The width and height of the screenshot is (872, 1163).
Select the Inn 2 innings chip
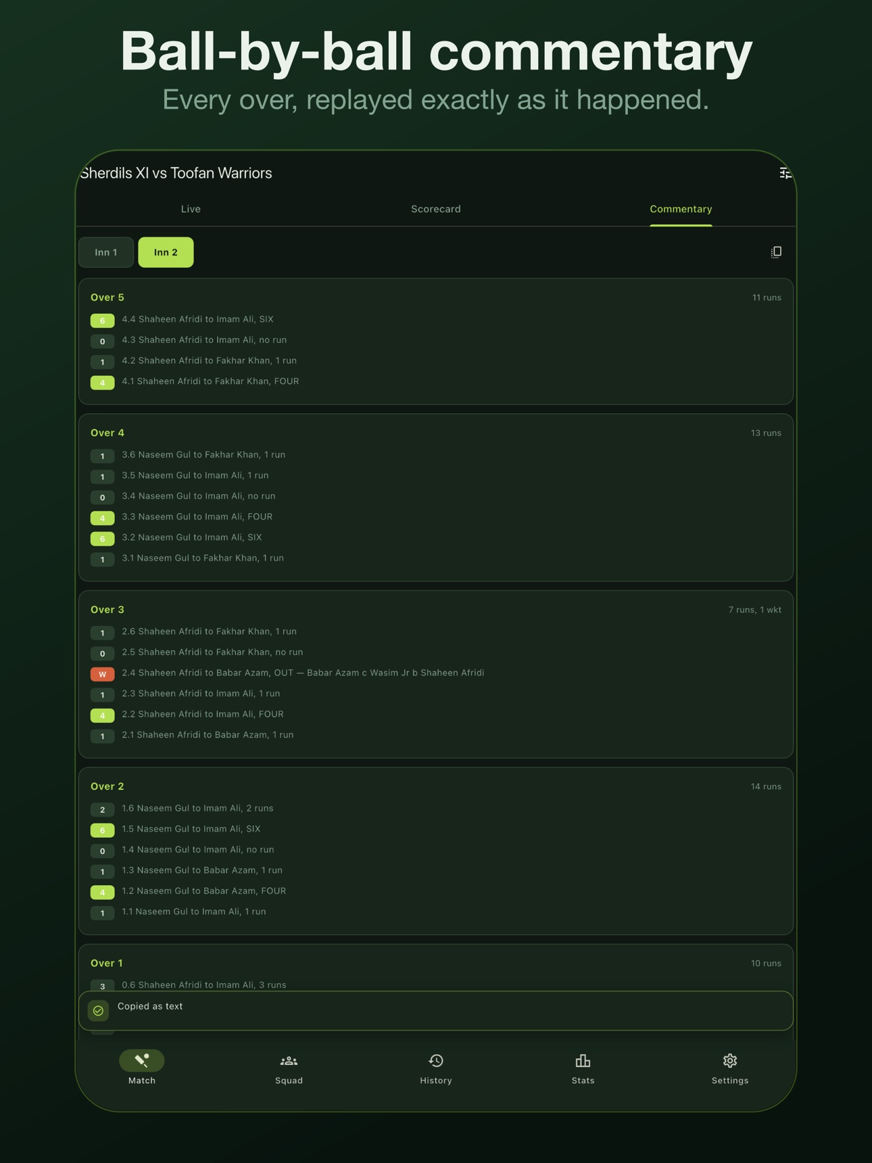(x=166, y=252)
